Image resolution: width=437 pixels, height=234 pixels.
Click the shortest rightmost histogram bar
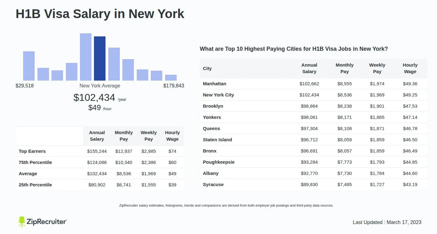(x=171, y=77)
